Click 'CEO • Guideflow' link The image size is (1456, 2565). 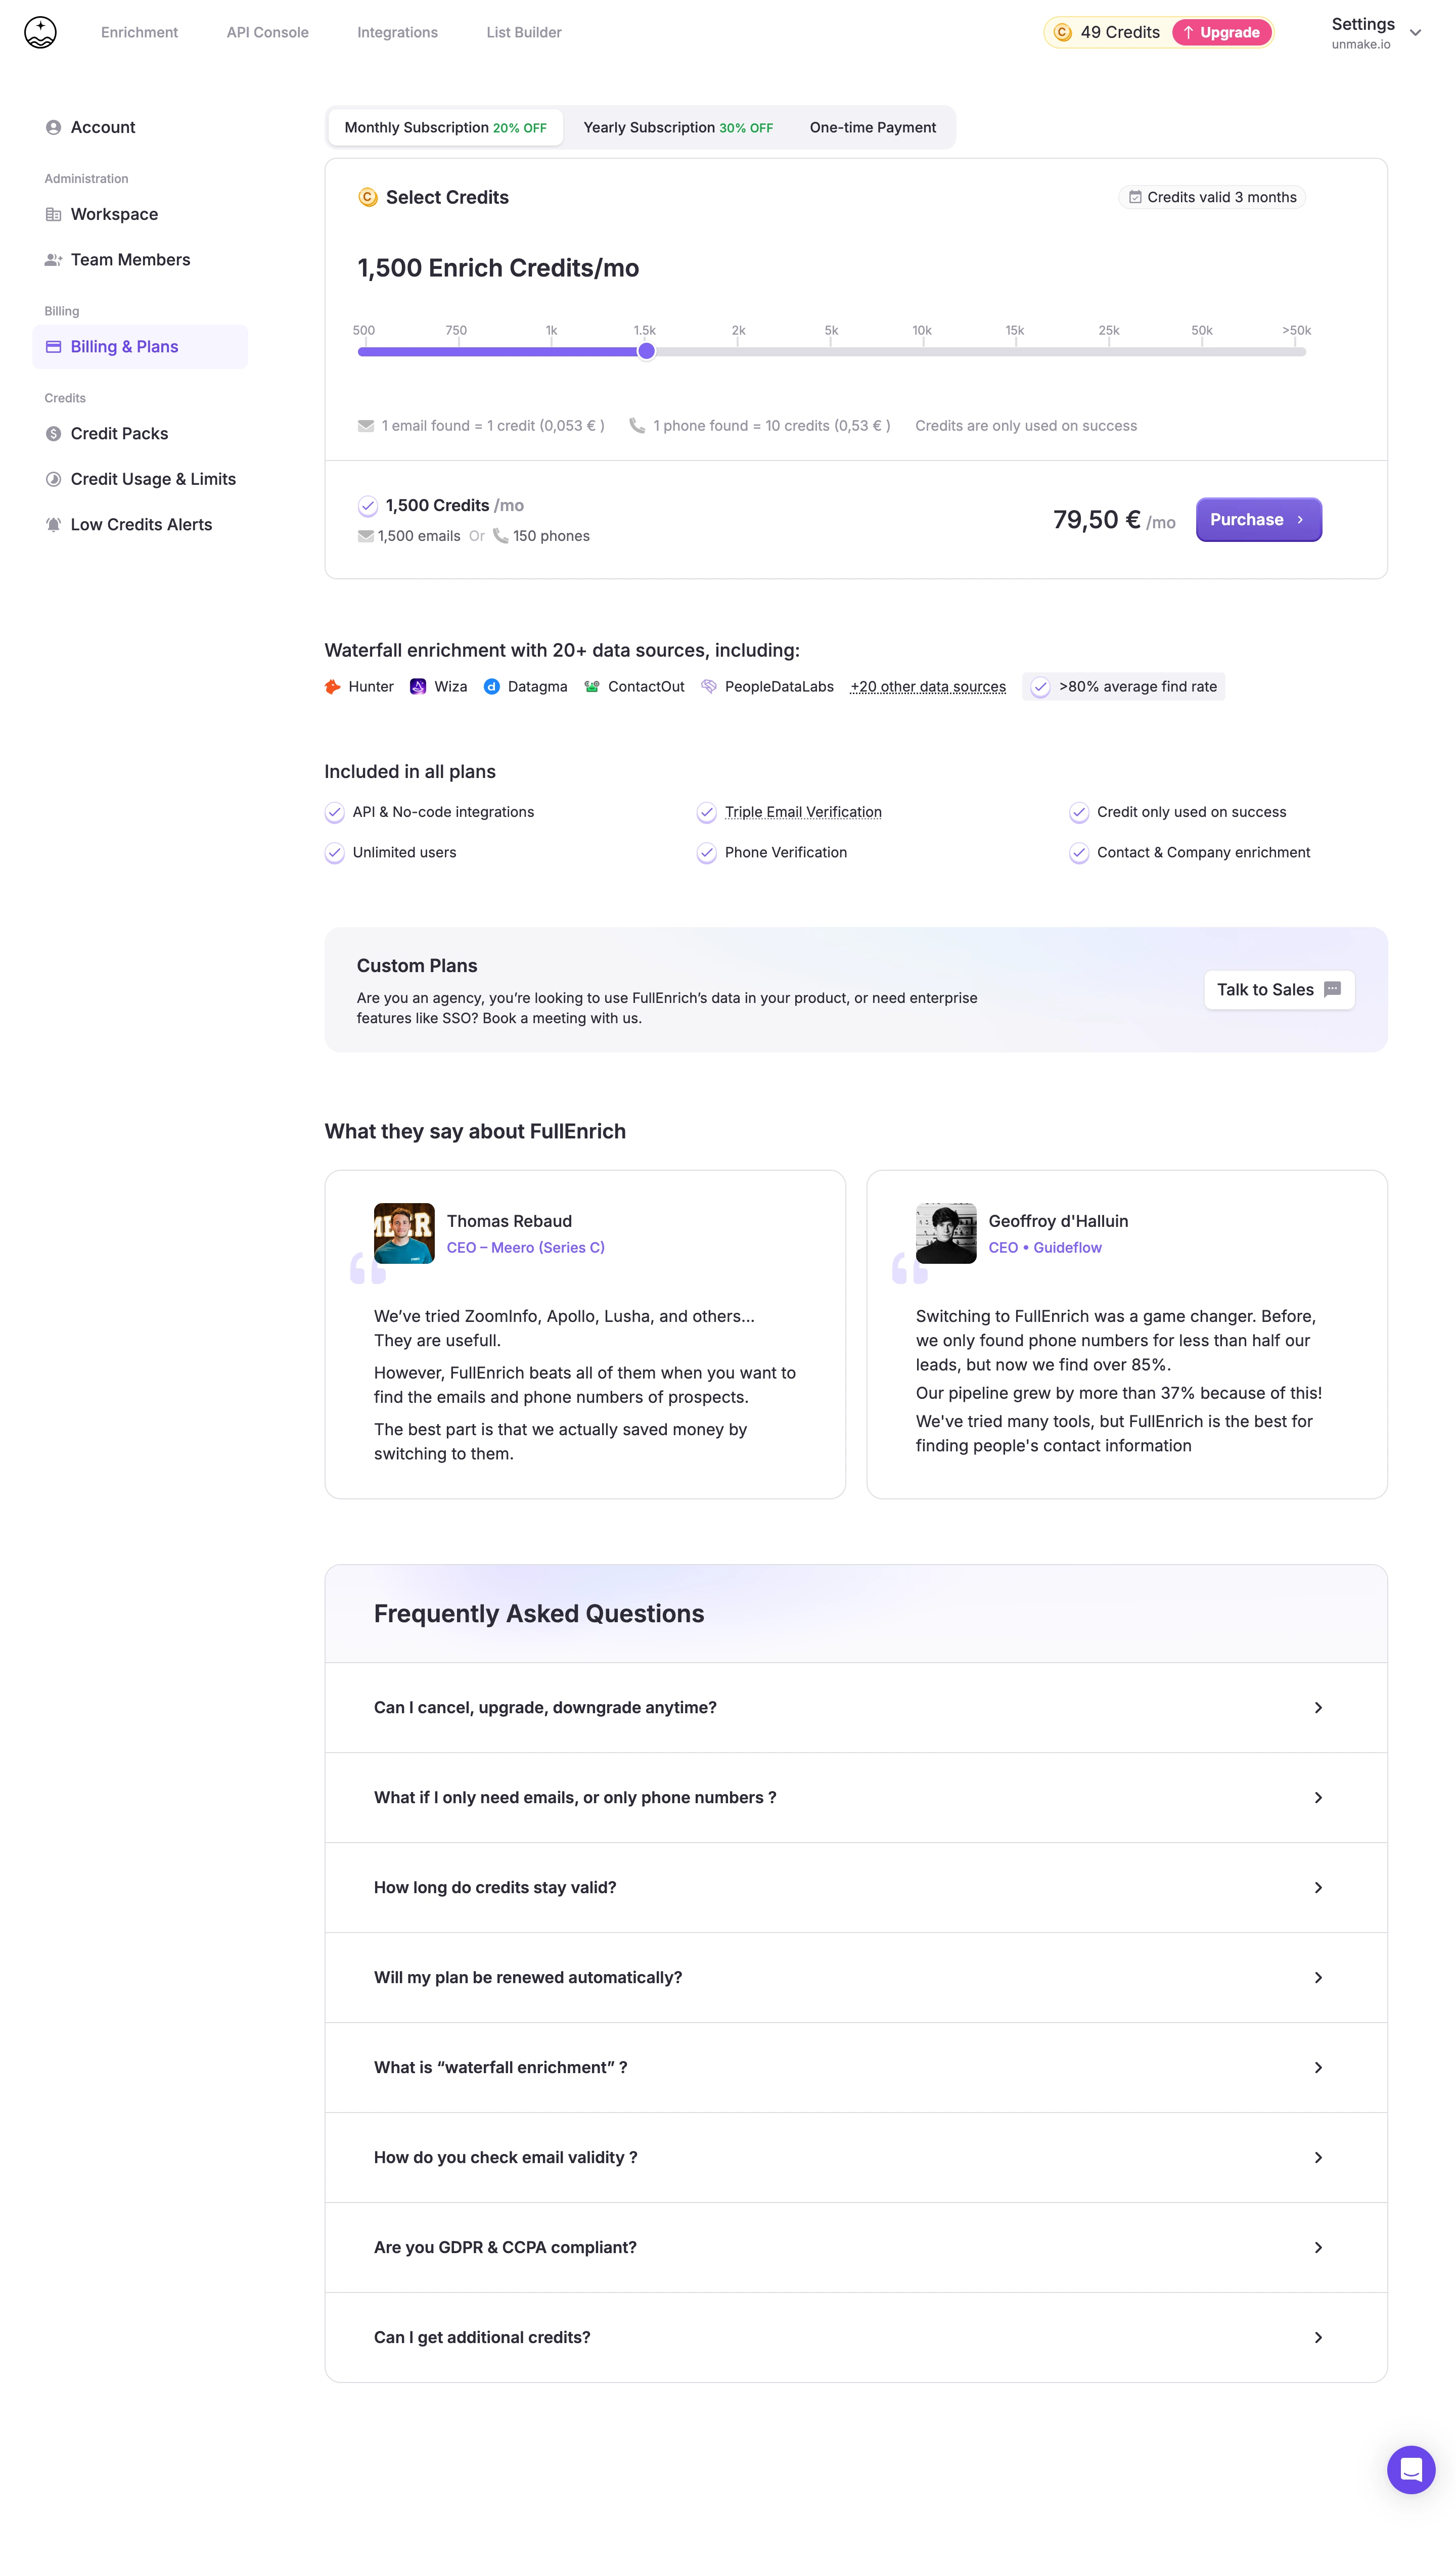pos(1045,1249)
